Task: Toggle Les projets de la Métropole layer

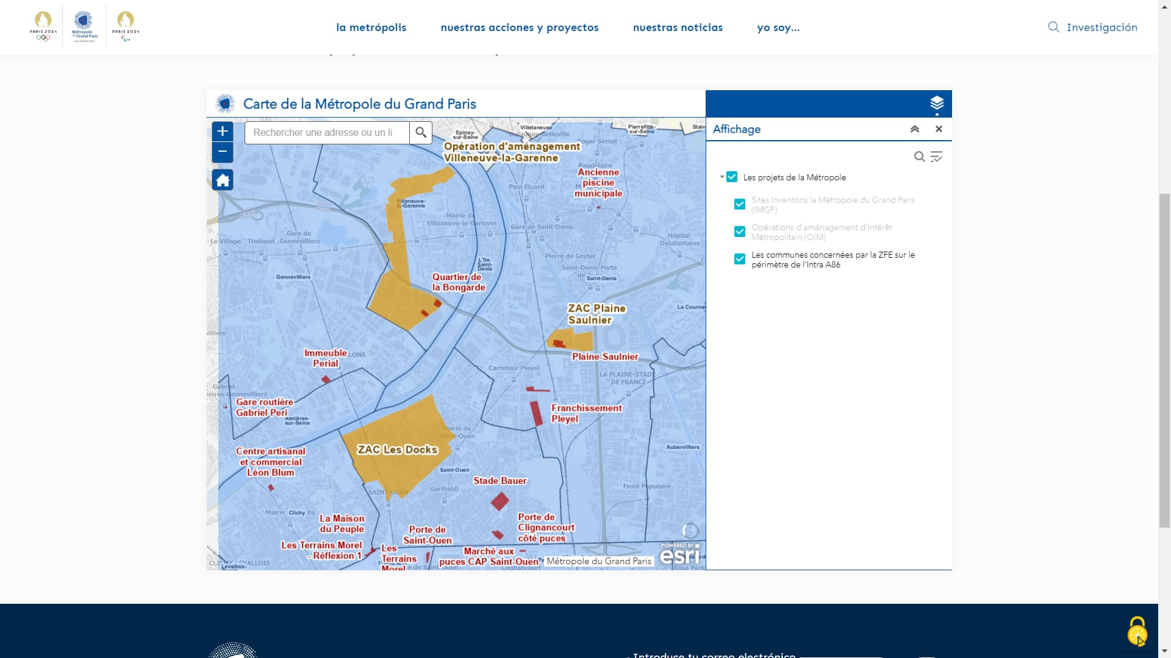Action: (x=732, y=177)
